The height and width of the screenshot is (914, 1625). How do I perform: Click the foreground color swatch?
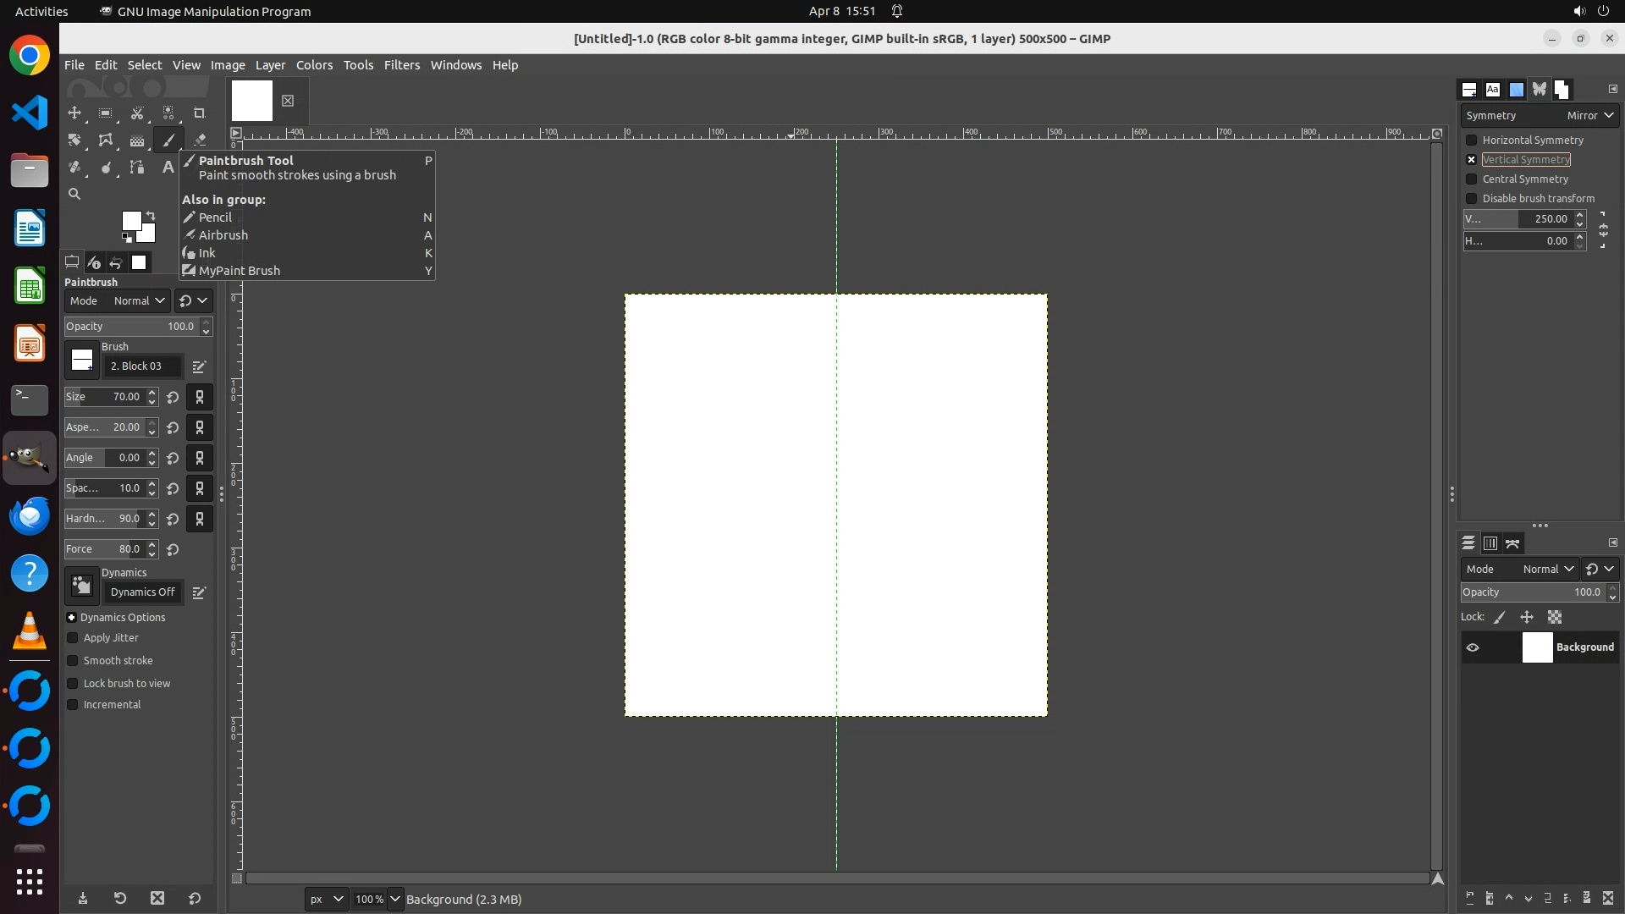[x=130, y=221]
